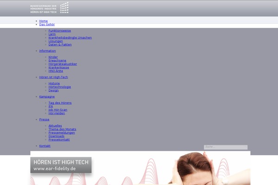
Task: Select the Lösungen link
Action: [56, 41]
